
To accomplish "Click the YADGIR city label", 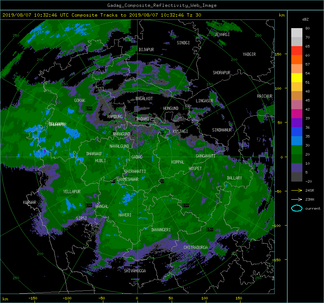I will click(249, 54).
